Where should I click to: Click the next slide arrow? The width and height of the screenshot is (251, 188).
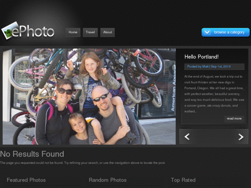point(241,137)
